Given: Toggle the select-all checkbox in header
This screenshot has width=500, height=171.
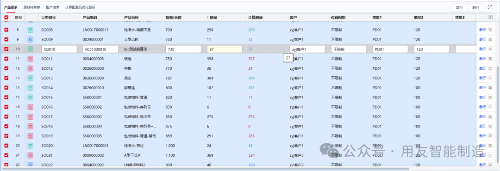Looking at the screenshot, I should pos(6,18).
